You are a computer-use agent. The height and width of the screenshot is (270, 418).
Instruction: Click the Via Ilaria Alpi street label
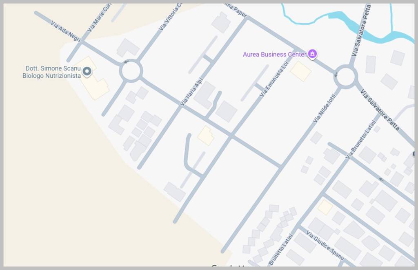(192, 92)
